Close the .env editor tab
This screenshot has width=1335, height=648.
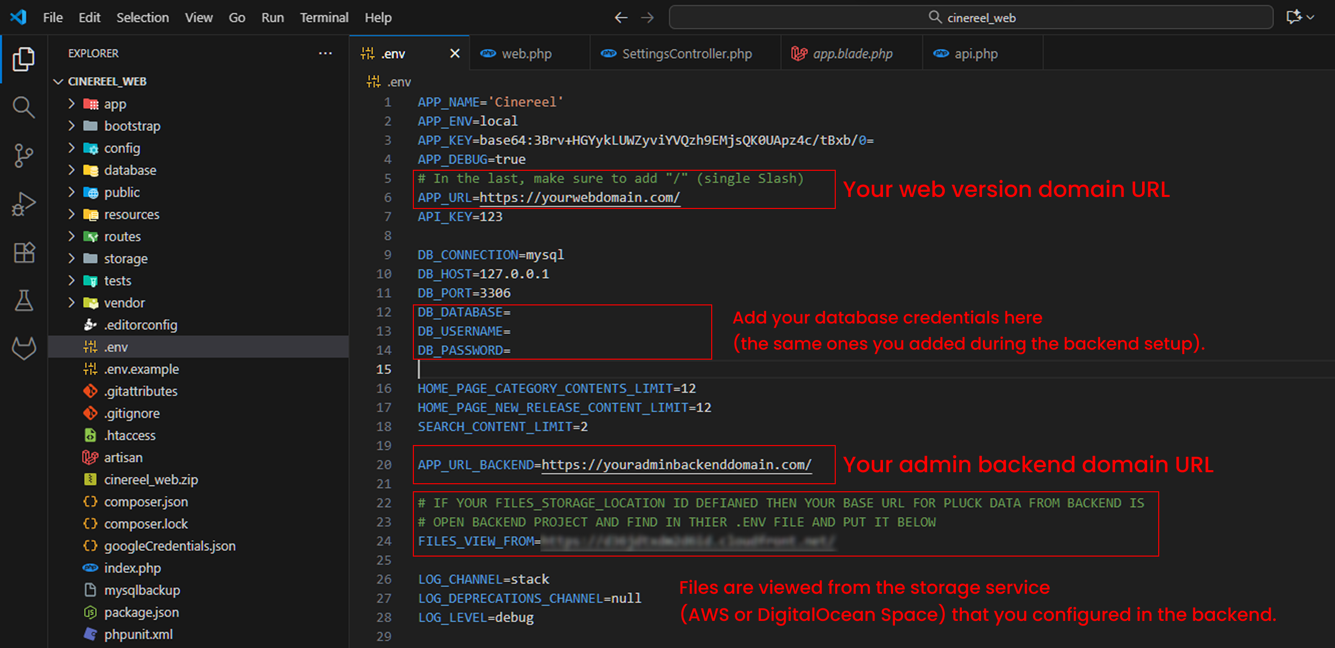click(455, 54)
